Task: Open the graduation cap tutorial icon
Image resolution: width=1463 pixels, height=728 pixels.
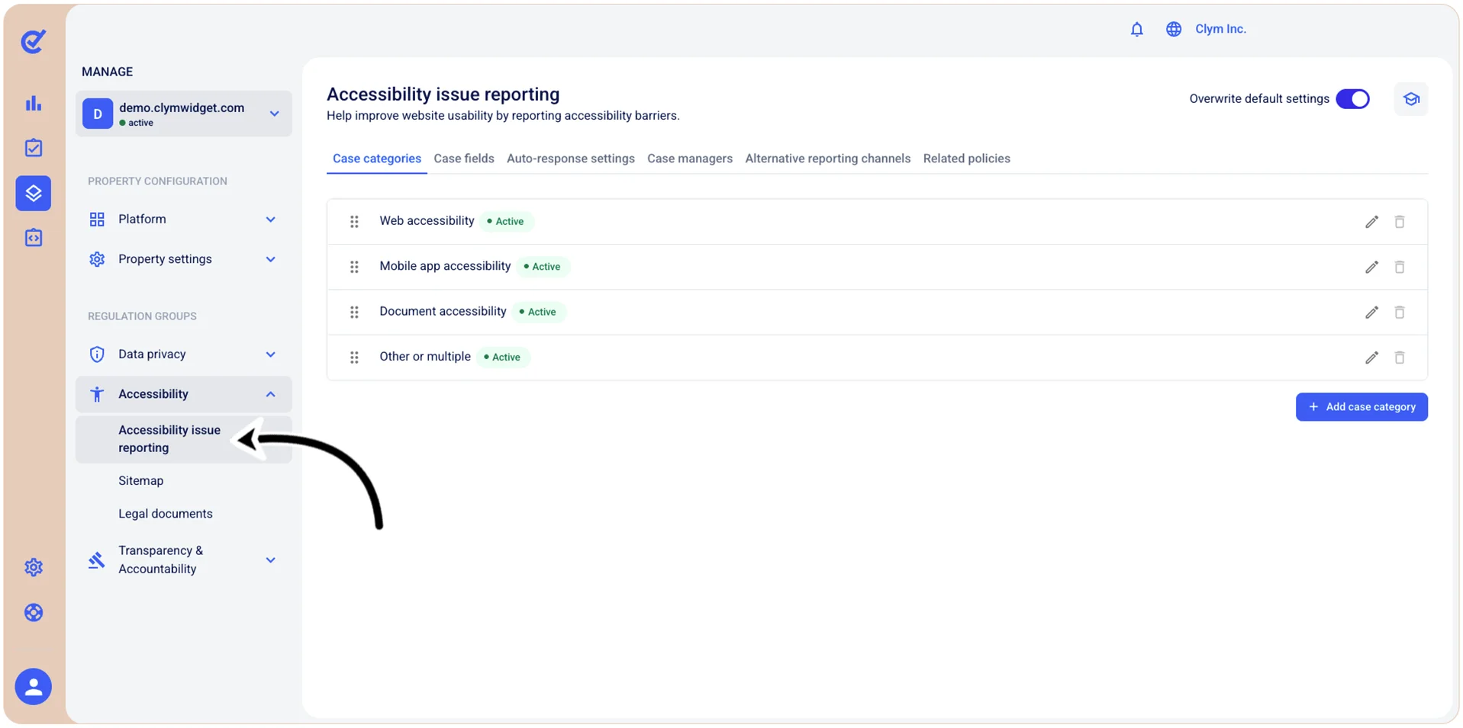Action: (x=1411, y=99)
